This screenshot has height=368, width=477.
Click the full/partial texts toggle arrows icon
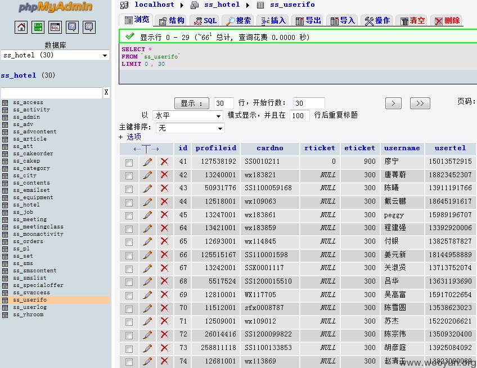pos(146,149)
